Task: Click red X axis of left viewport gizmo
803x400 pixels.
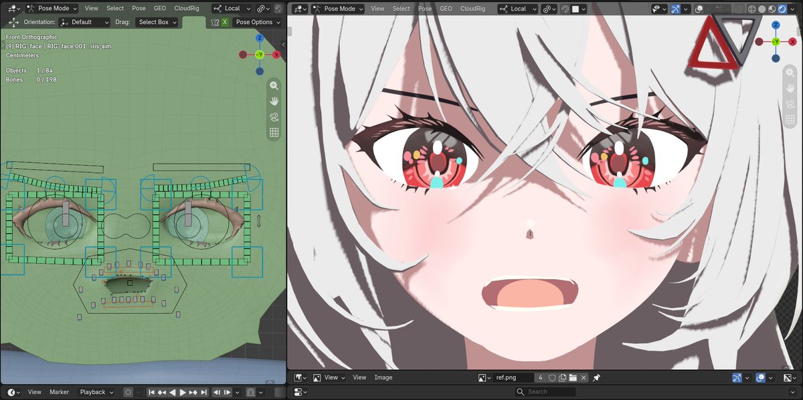Action: point(276,53)
